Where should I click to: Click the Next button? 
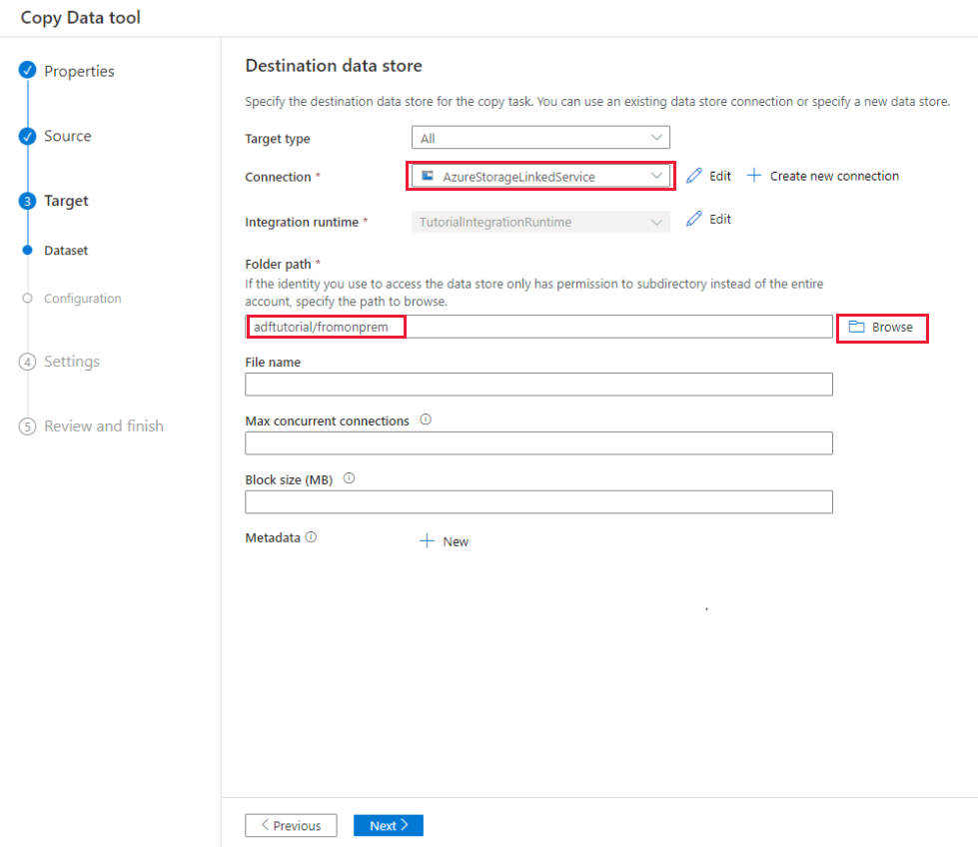[388, 825]
